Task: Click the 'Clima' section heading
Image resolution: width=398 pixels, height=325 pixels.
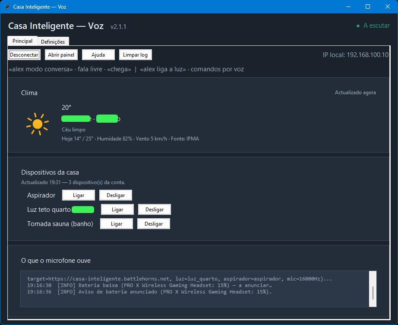Action: click(29, 93)
